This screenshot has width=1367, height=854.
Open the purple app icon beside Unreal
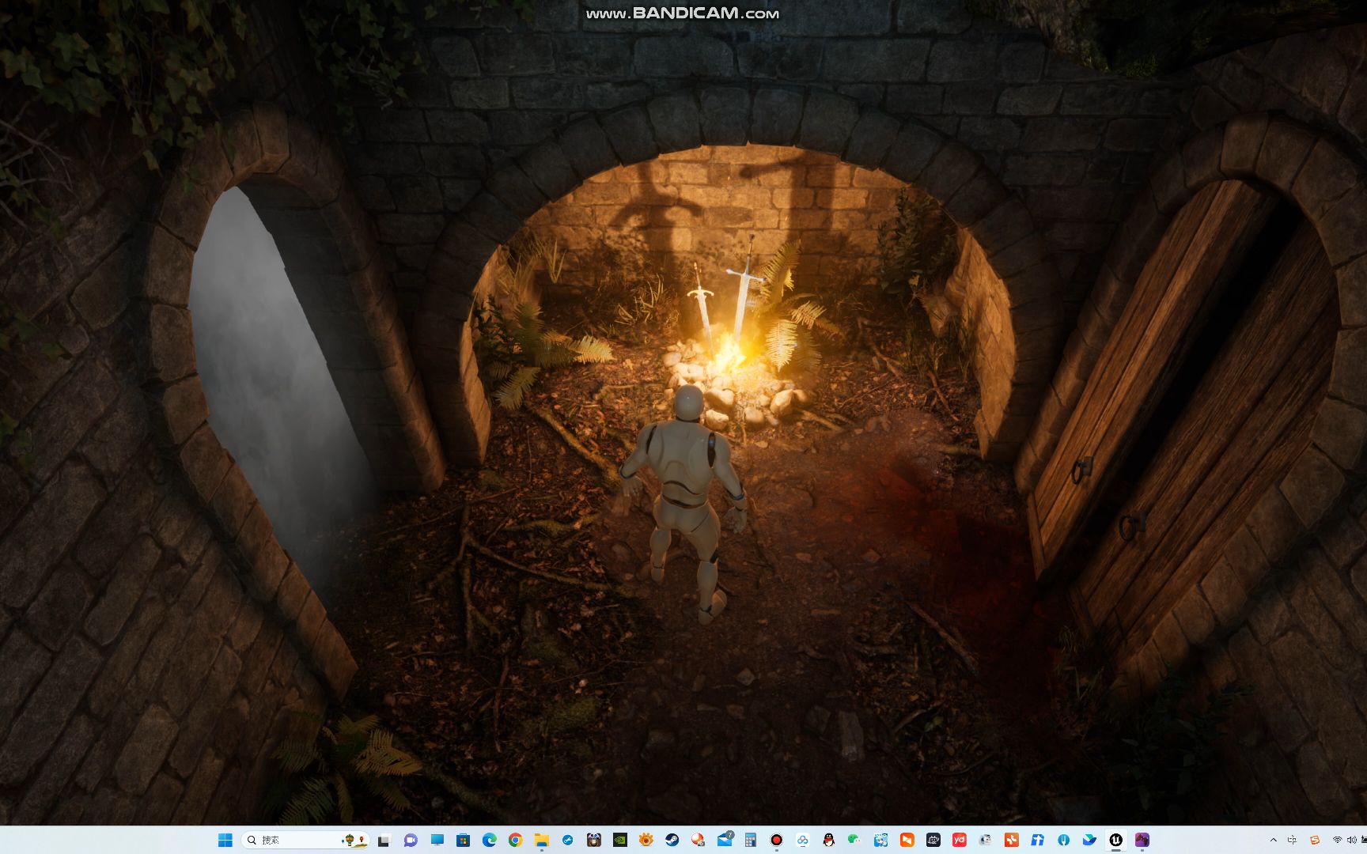coord(1142,840)
